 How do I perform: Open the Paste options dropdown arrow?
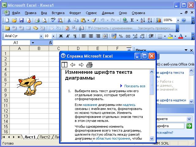[88, 20]
